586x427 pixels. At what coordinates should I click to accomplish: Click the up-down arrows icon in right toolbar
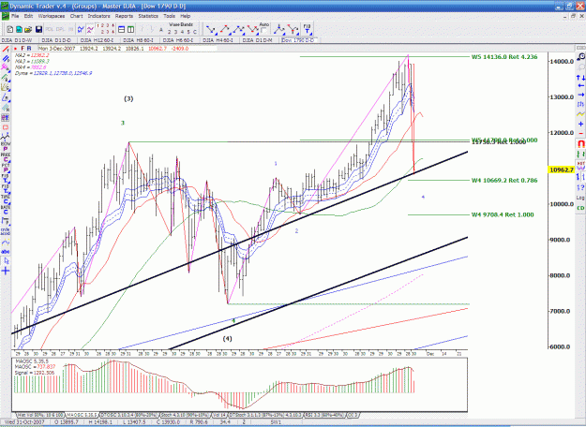click(580, 78)
